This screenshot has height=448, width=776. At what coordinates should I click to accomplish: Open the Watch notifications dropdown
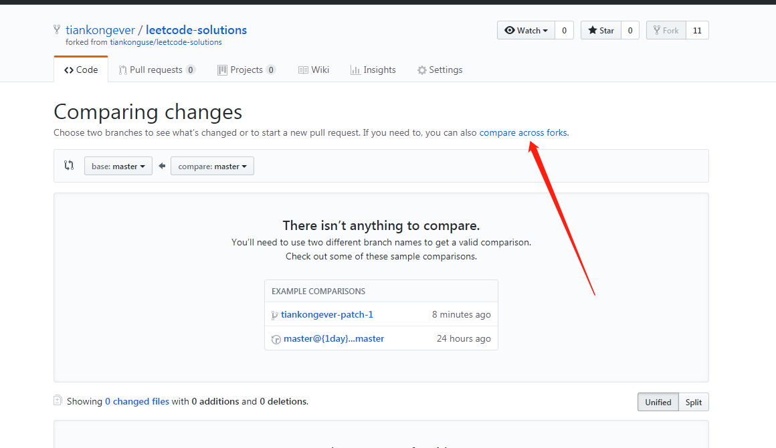(526, 30)
